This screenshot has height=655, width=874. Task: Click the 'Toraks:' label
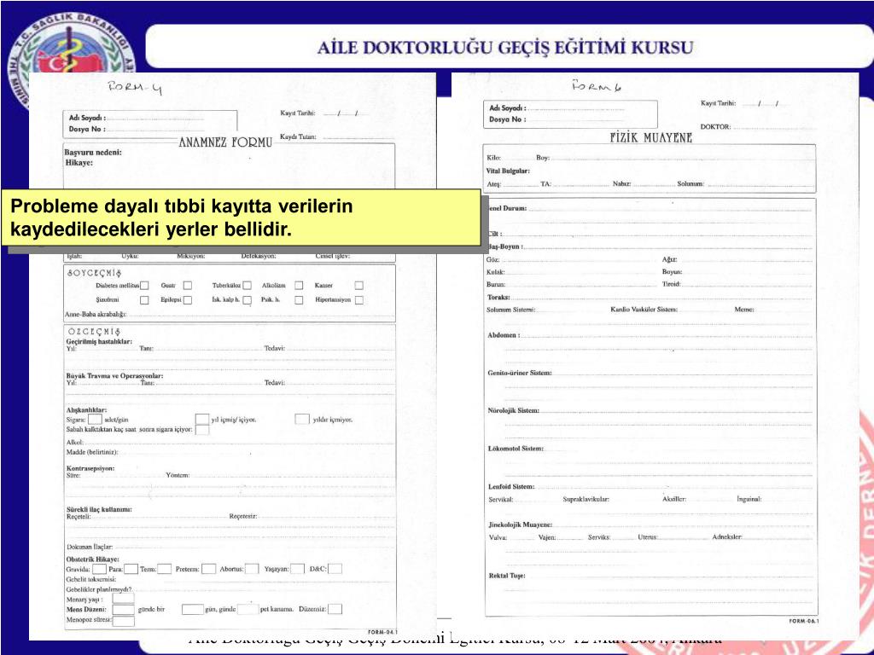click(498, 298)
